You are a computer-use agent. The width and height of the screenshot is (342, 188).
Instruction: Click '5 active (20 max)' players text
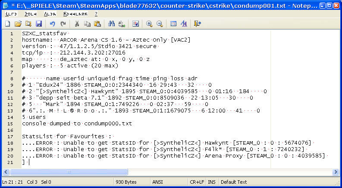point(89,66)
